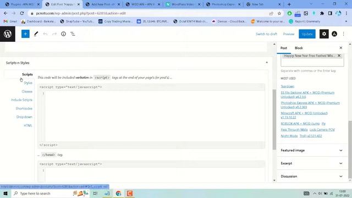352x198 pixels.
Task: Toggle the Settings gear sidebar
Action: [324, 34]
